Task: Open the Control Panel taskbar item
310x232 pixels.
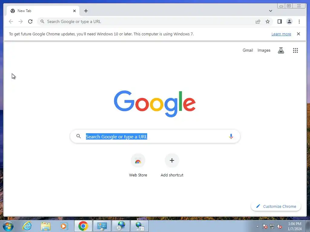Action: (102, 226)
